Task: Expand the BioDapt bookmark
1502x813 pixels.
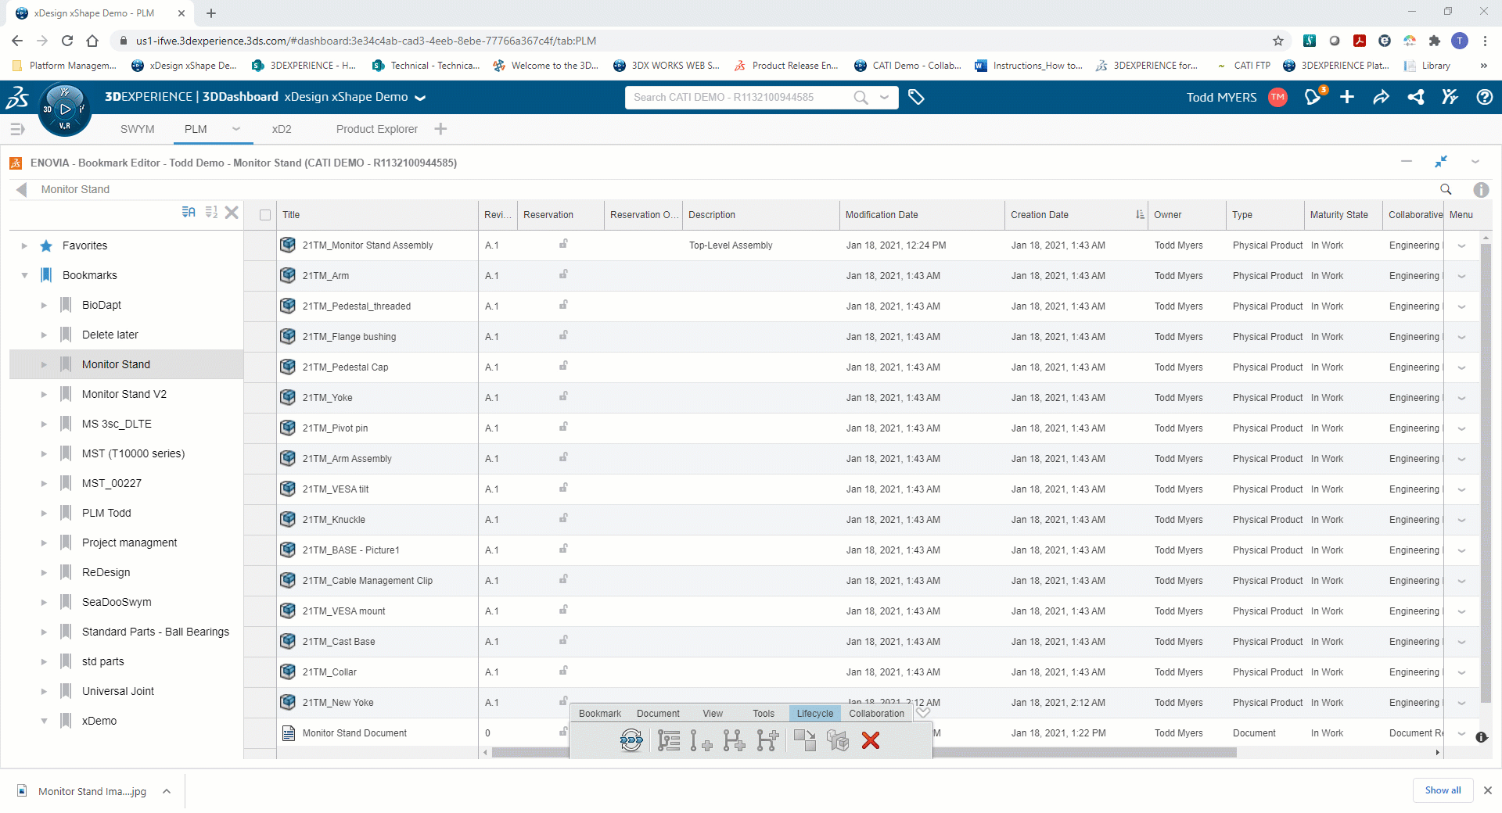Action: [x=44, y=305]
